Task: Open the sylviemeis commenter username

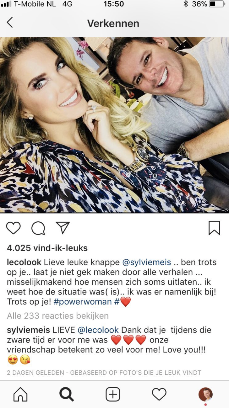Action: tap(28, 330)
